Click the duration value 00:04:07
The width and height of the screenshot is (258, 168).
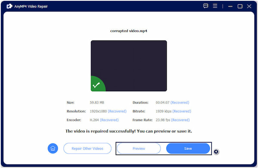(163, 103)
